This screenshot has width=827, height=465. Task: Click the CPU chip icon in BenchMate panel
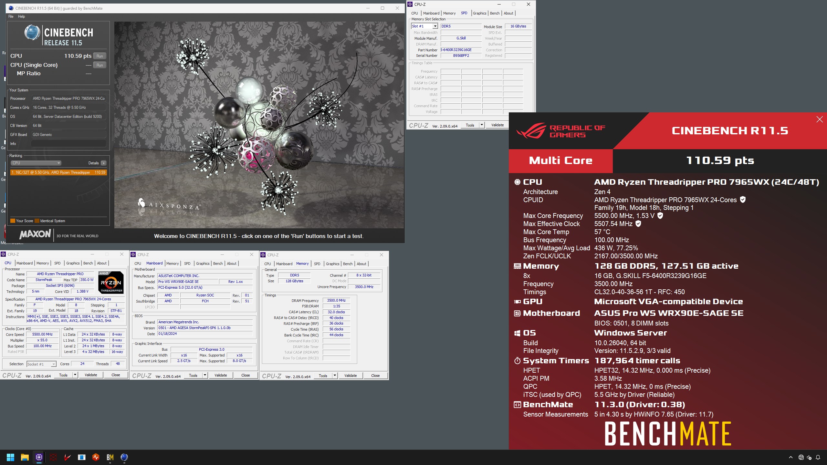pyautogui.click(x=517, y=182)
